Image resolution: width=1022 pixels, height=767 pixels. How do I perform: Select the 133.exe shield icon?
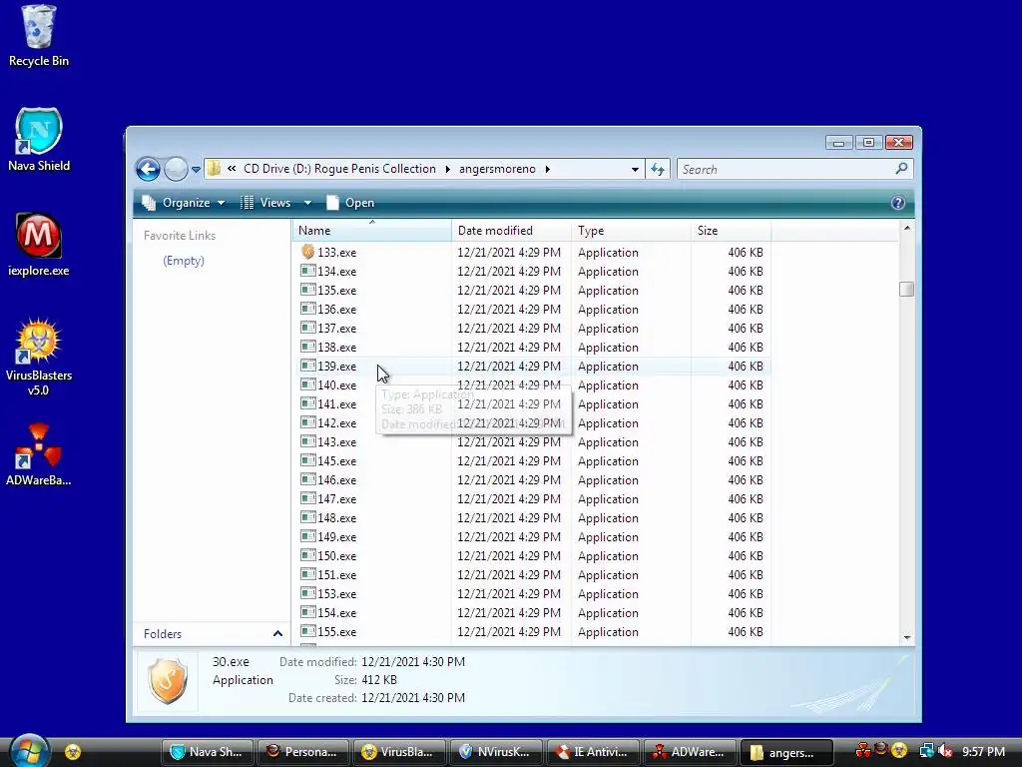[x=308, y=251]
